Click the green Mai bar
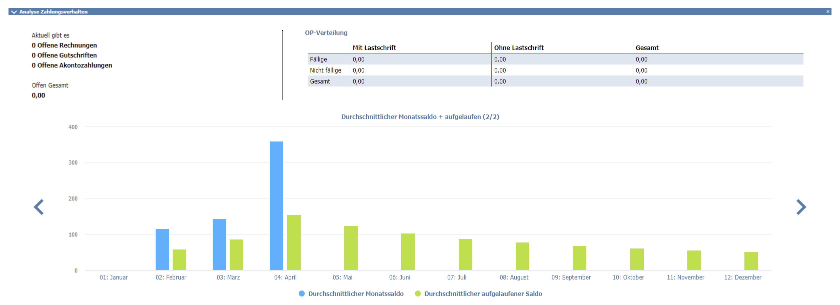 pos(351,248)
